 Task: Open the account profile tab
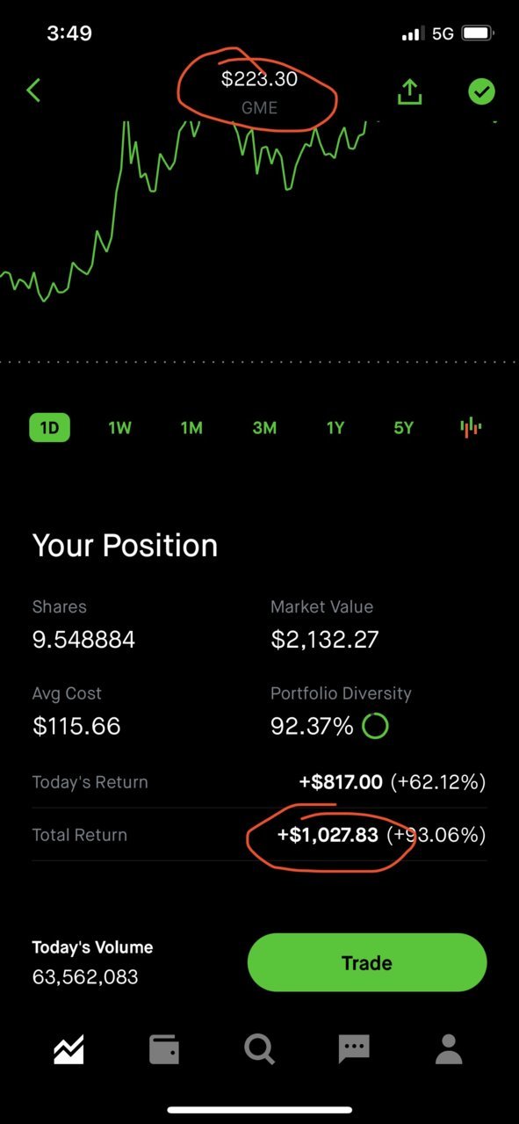449,1049
